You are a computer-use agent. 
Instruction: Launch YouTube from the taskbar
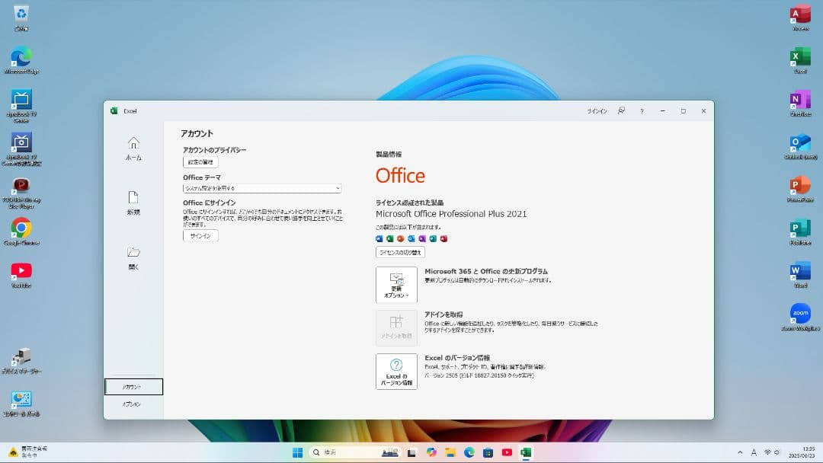pos(508,452)
